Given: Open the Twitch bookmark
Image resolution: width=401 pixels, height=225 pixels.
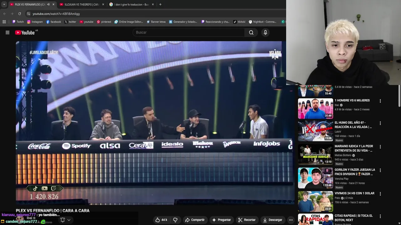Looking at the screenshot, I should [18, 22].
